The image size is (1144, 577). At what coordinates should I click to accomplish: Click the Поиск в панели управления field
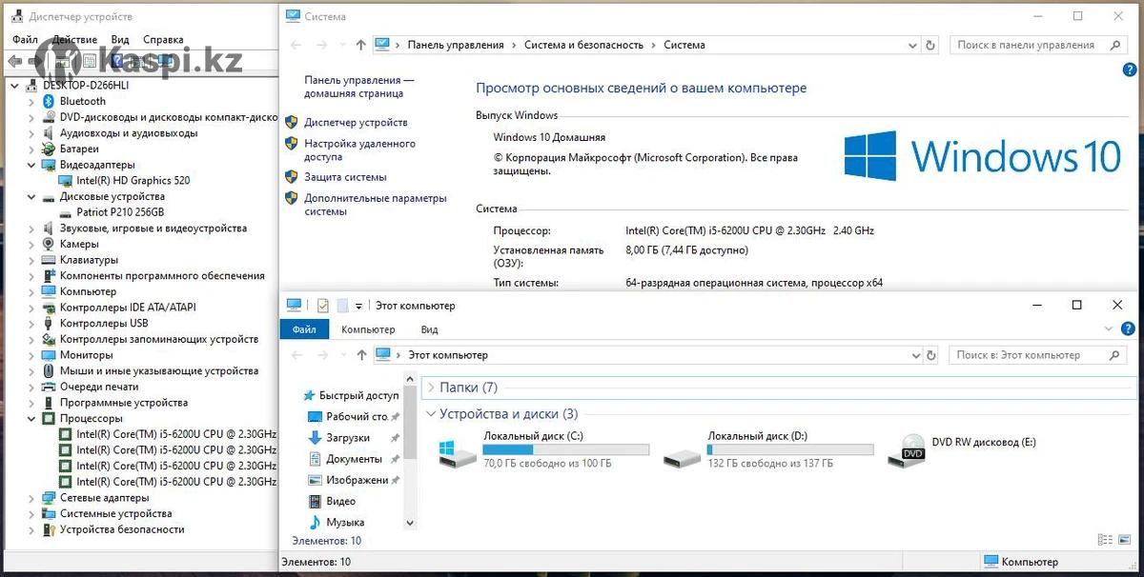pyautogui.click(x=1039, y=45)
